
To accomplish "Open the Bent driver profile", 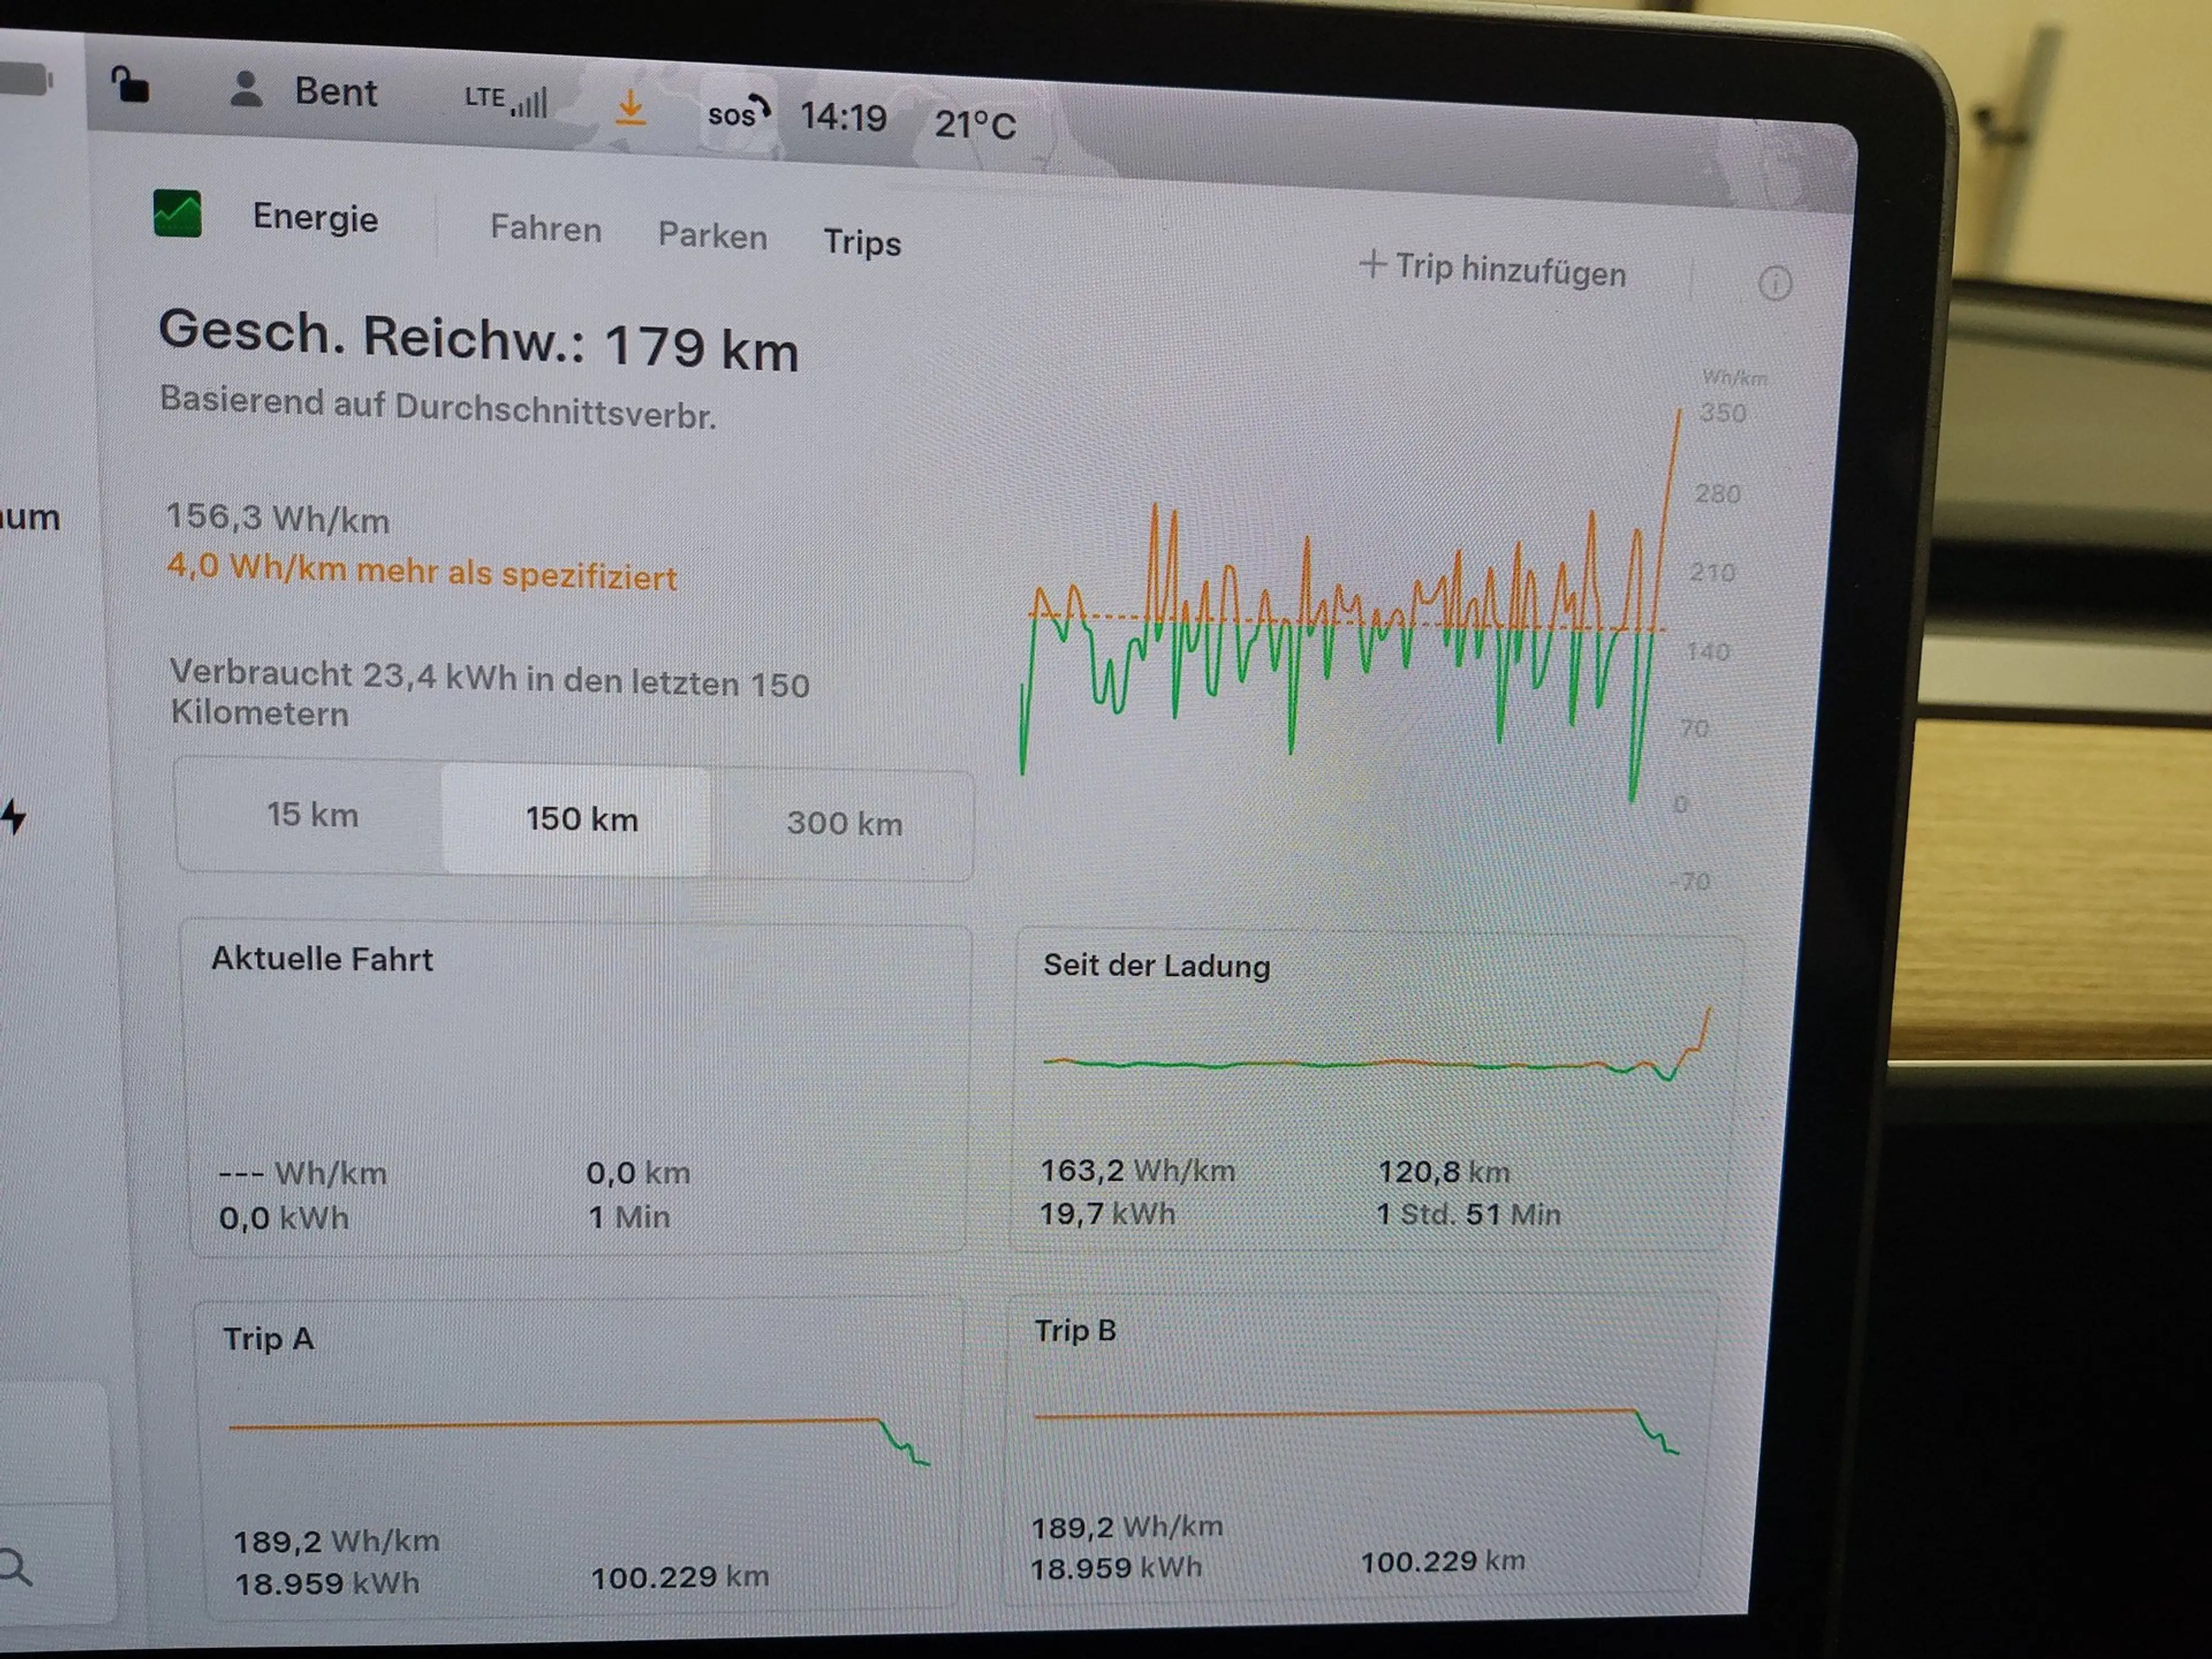I will [303, 91].
